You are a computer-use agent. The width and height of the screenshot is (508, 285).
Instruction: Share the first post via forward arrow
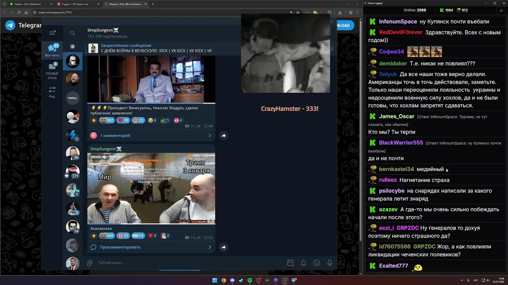[223, 135]
